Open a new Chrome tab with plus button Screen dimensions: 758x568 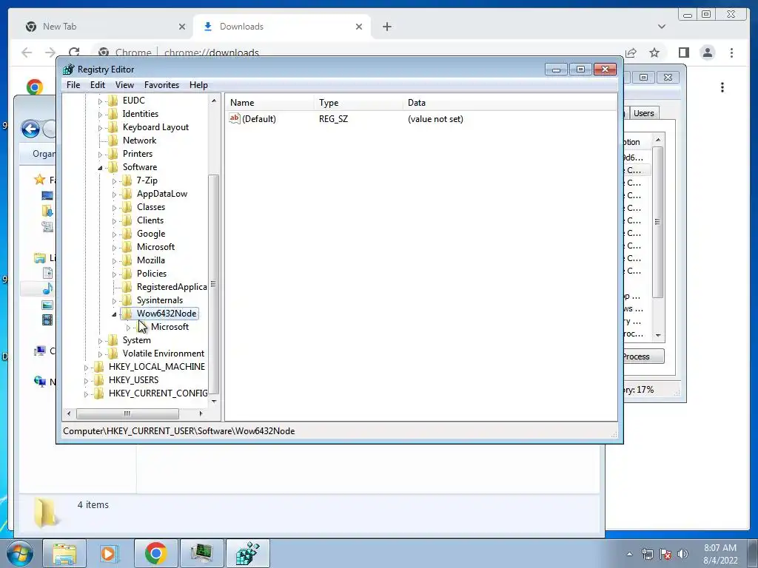(x=386, y=27)
